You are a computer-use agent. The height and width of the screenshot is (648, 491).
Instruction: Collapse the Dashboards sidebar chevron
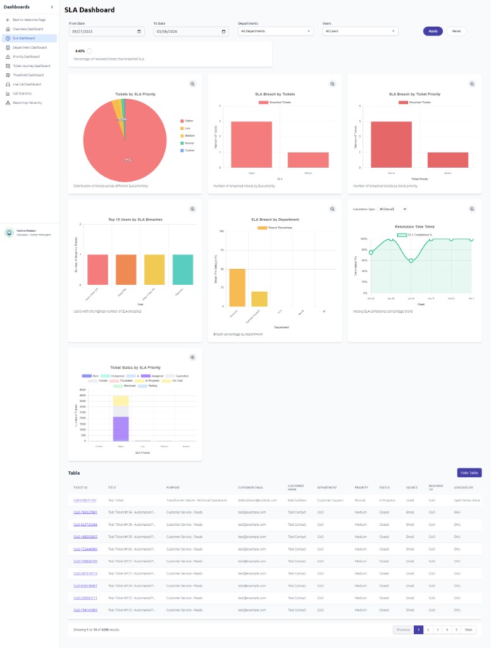pyautogui.click(x=52, y=6)
